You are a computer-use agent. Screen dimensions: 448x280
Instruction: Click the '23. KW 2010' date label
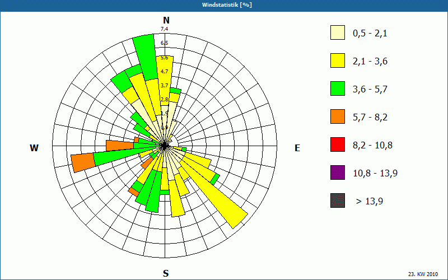pyautogui.click(x=423, y=274)
